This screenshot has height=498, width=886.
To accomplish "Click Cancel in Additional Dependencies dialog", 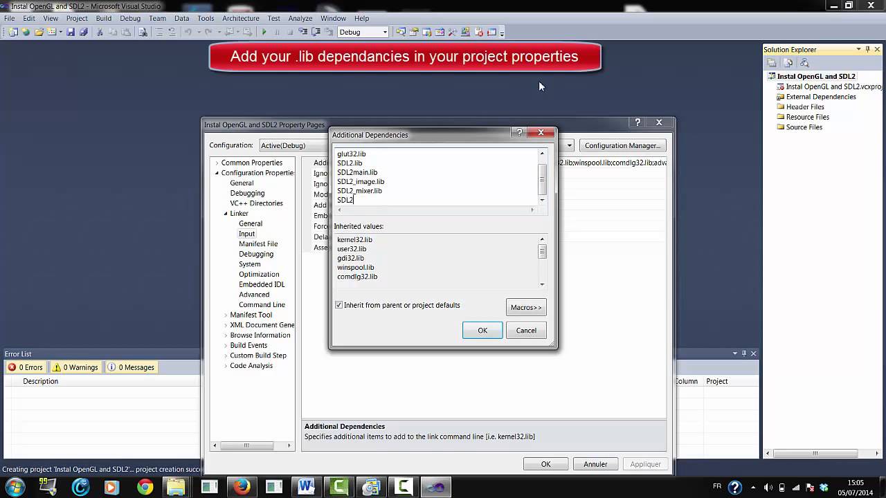I will click(x=526, y=330).
